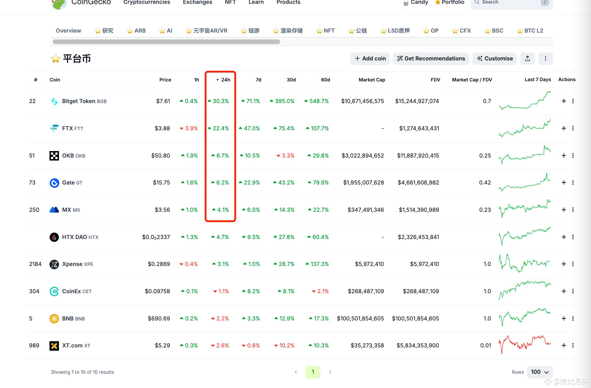591x388 pixels.
Task: Click the CoinGecko gecko logo
Action: pyautogui.click(x=58, y=4)
